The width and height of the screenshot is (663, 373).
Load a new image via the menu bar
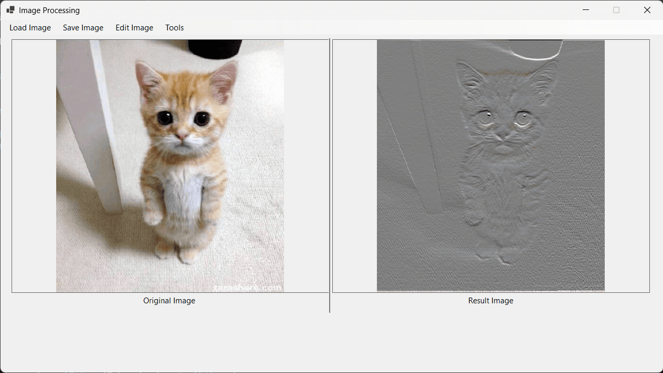[30, 27]
